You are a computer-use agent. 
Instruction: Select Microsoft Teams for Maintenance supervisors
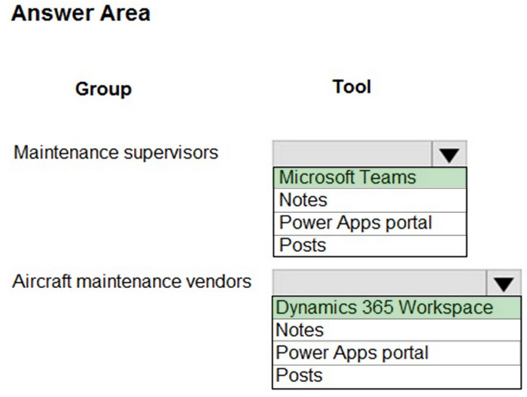pos(370,177)
